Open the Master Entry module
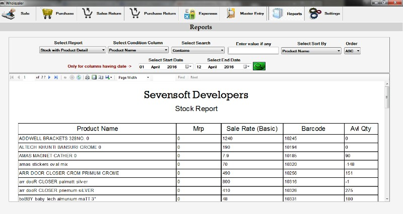 click(x=245, y=14)
